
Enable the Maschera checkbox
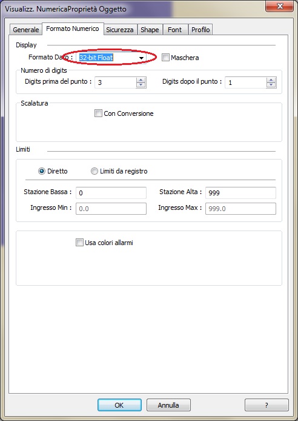165,58
